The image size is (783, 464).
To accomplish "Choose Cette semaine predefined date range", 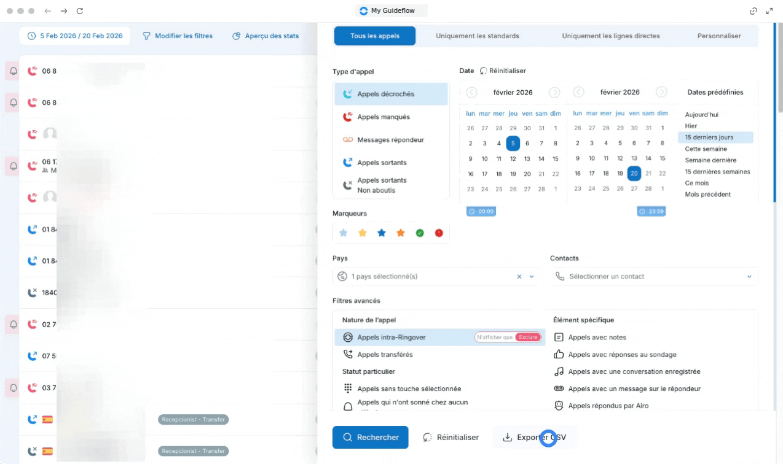I will pos(706,149).
